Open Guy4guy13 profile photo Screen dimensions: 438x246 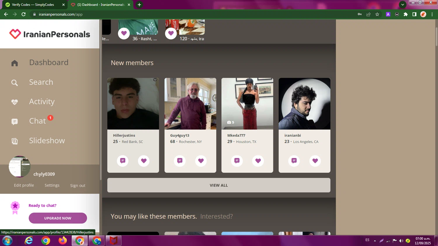[190, 104]
